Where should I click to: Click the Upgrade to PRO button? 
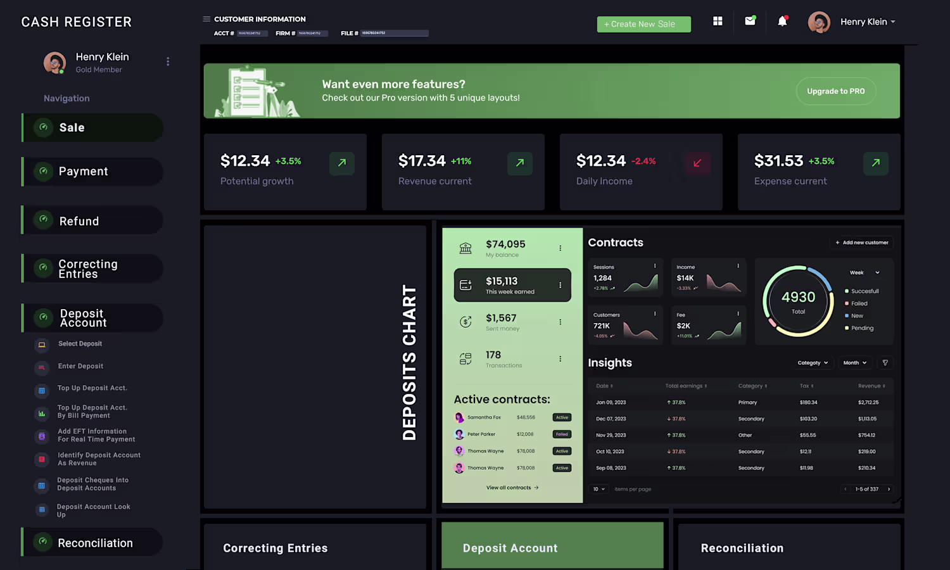tap(836, 91)
